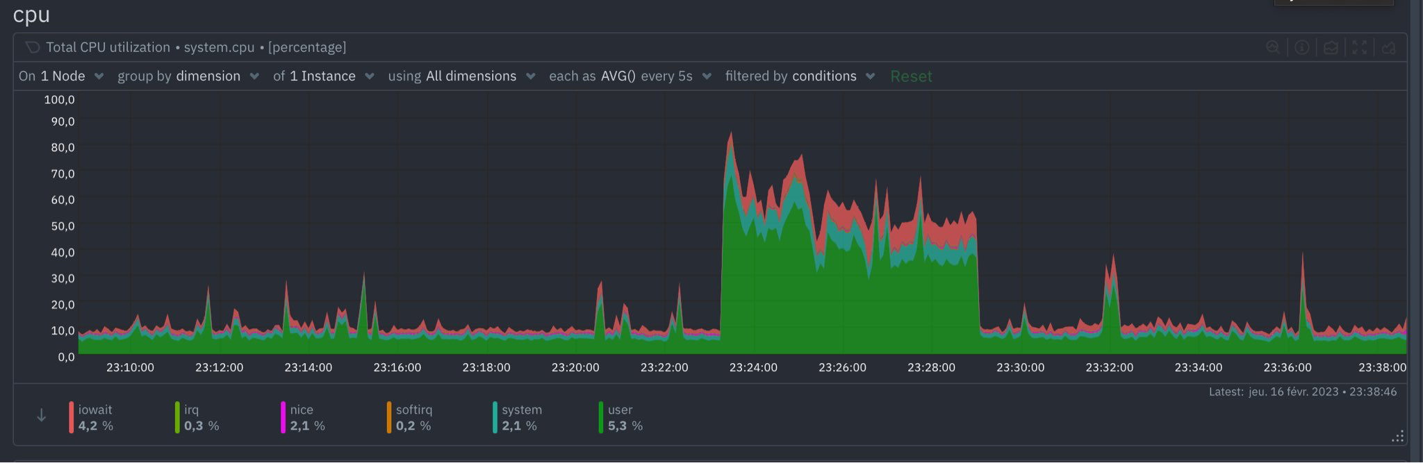Open the chart information icon

coord(1302,47)
